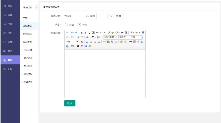Click the 新增 add button
Image resolution: width=221 pixels, height=123 pixels.
point(118,16)
